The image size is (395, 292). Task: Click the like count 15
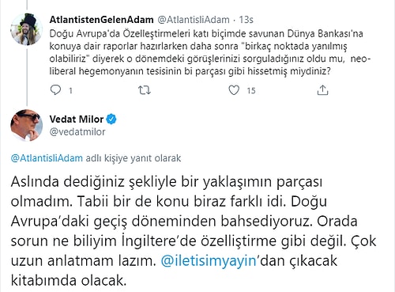[x=251, y=91]
